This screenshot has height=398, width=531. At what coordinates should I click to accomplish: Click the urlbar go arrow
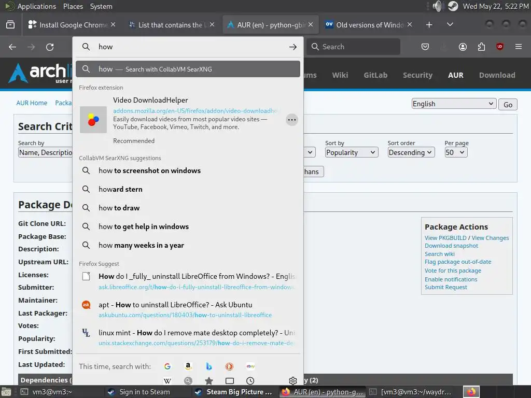[x=293, y=47]
